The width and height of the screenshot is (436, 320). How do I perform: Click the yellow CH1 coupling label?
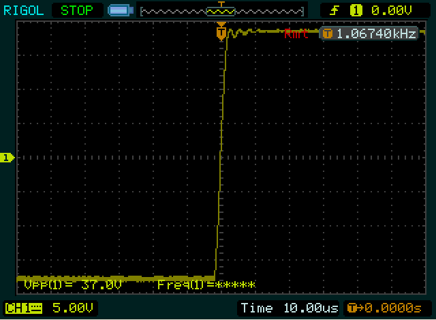click(24, 308)
